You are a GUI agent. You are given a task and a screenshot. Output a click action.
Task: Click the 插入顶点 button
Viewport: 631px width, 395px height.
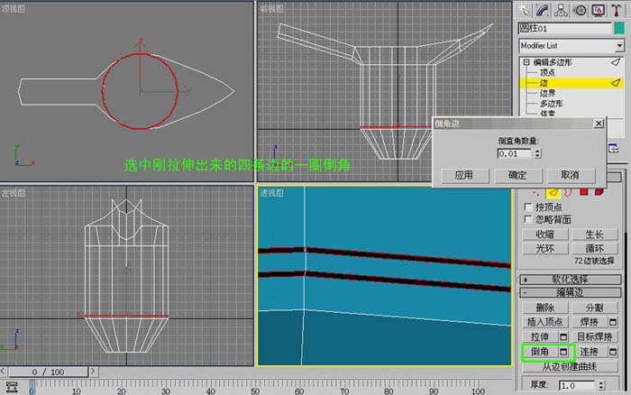pos(544,322)
